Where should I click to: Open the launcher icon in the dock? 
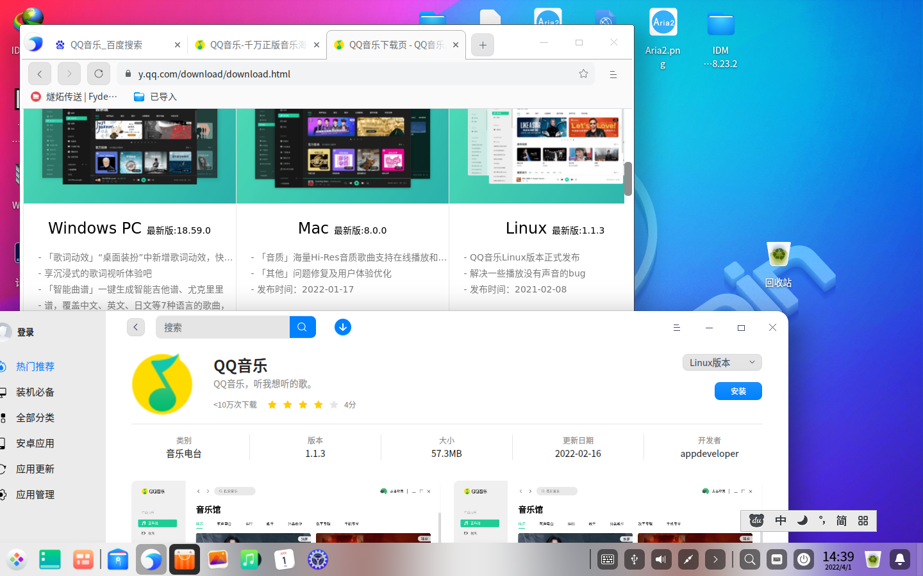point(17,560)
